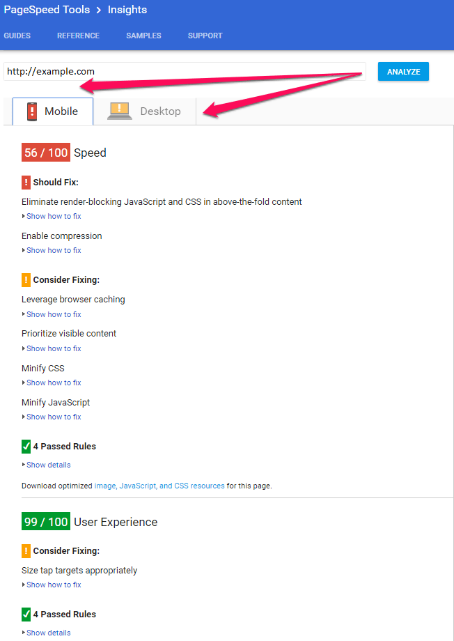
Task: Click red exclamation icon beside Should Fix
Action: pyautogui.click(x=26, y=183)
